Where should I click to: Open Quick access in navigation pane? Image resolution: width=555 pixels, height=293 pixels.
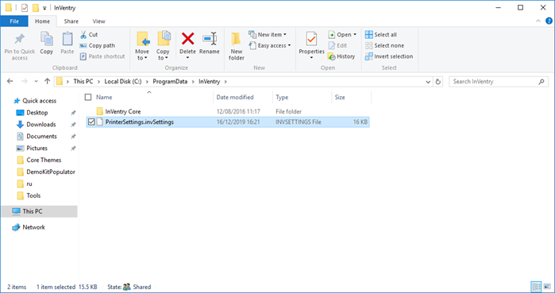(x=39, y=101)
